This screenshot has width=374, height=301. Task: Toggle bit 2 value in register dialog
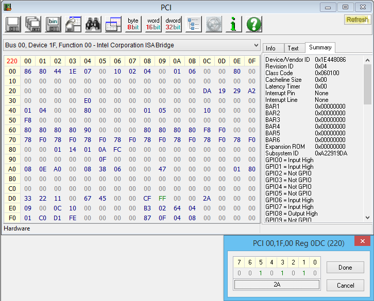point(293,273)
